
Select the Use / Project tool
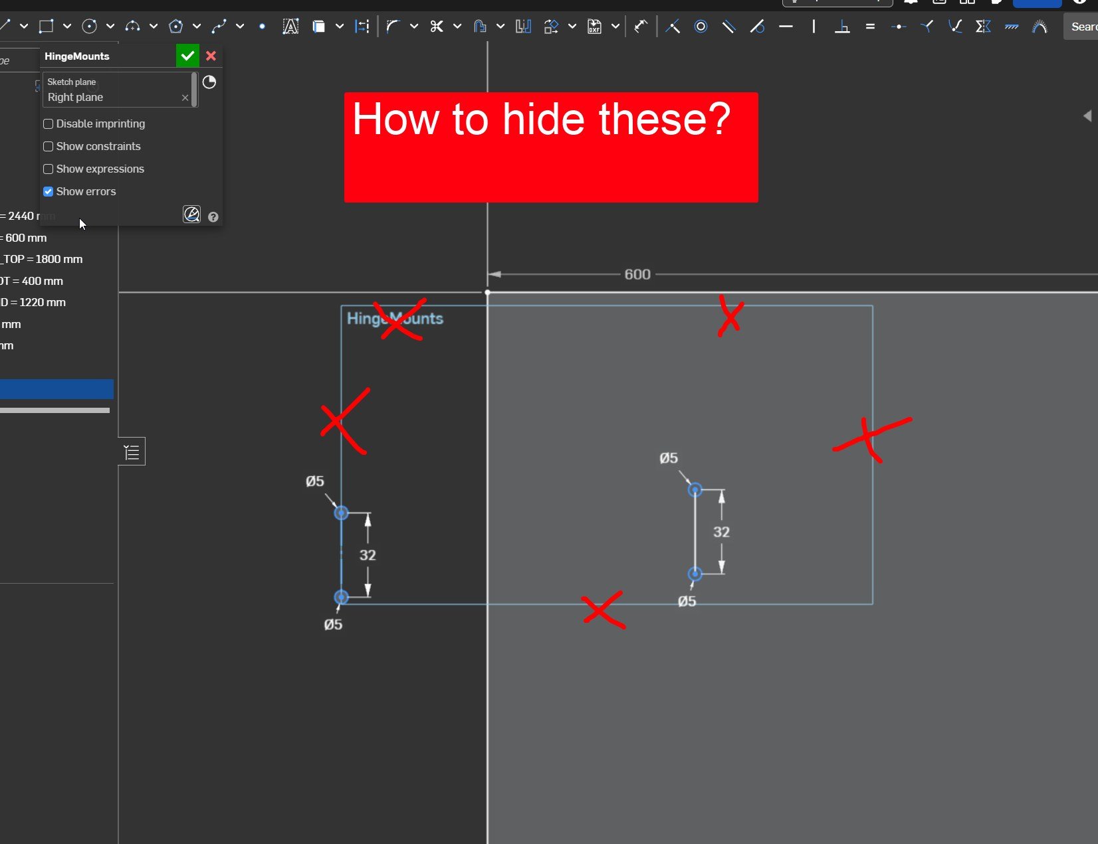319,26
